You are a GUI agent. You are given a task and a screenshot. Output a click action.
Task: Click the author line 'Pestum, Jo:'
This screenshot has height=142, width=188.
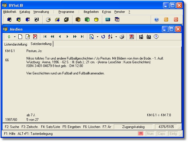(34, 51)
